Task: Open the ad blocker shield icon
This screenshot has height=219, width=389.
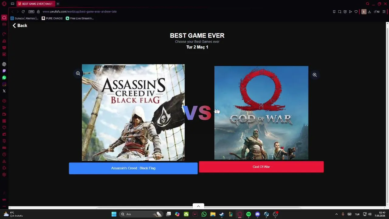Action: tap(345, 12)
